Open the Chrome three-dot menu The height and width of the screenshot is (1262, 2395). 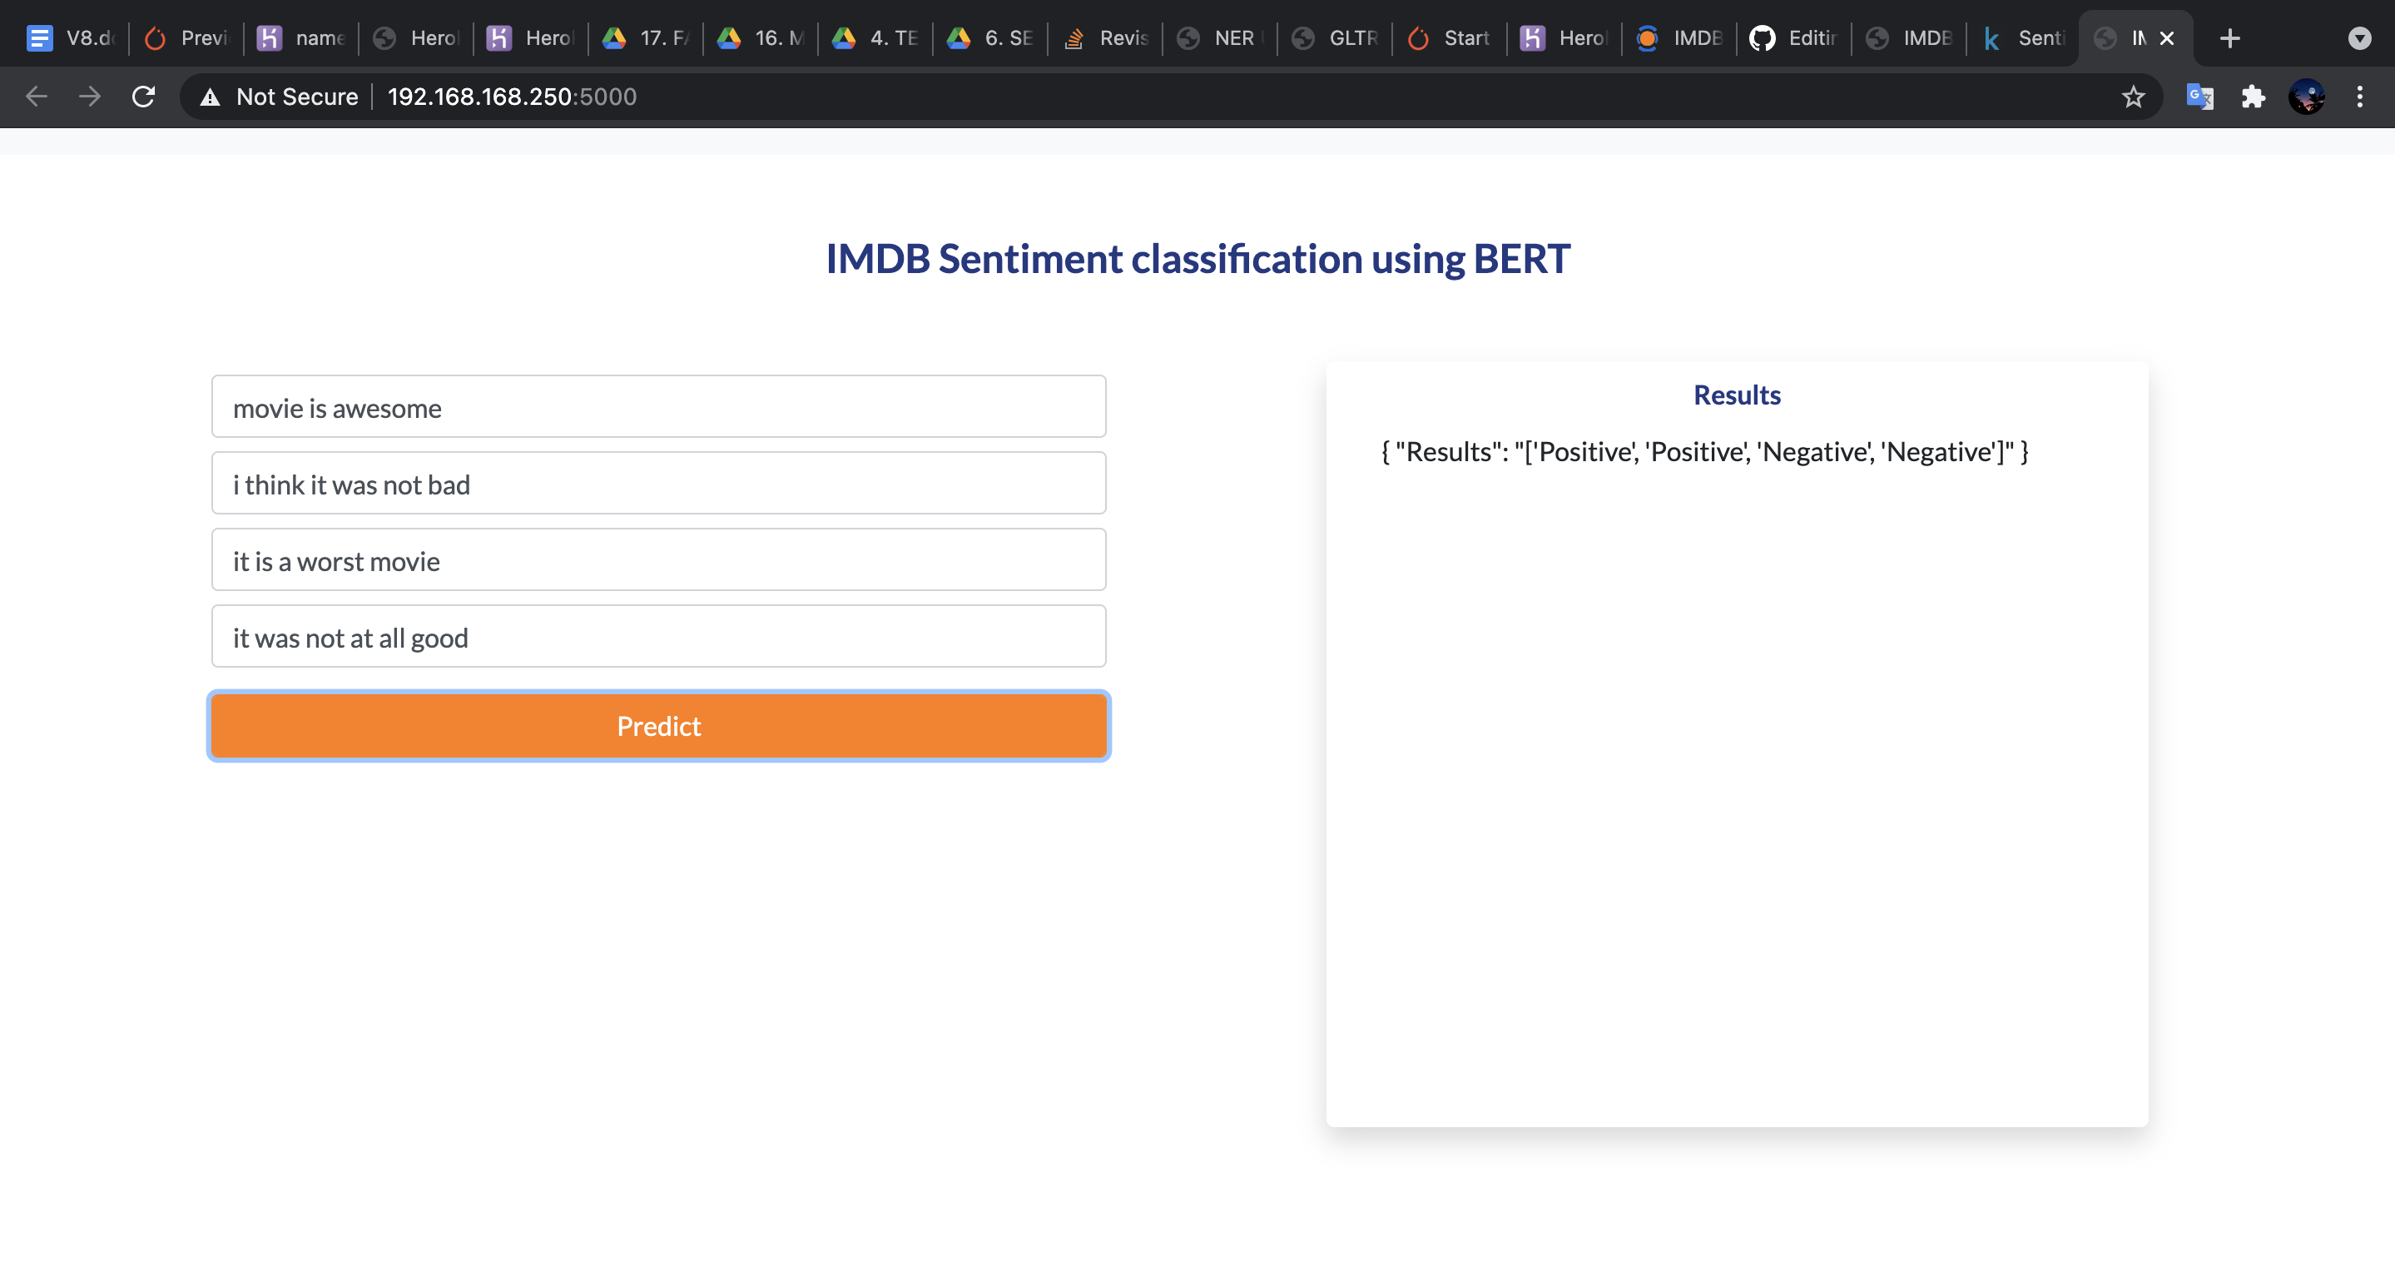point(2360,97)
